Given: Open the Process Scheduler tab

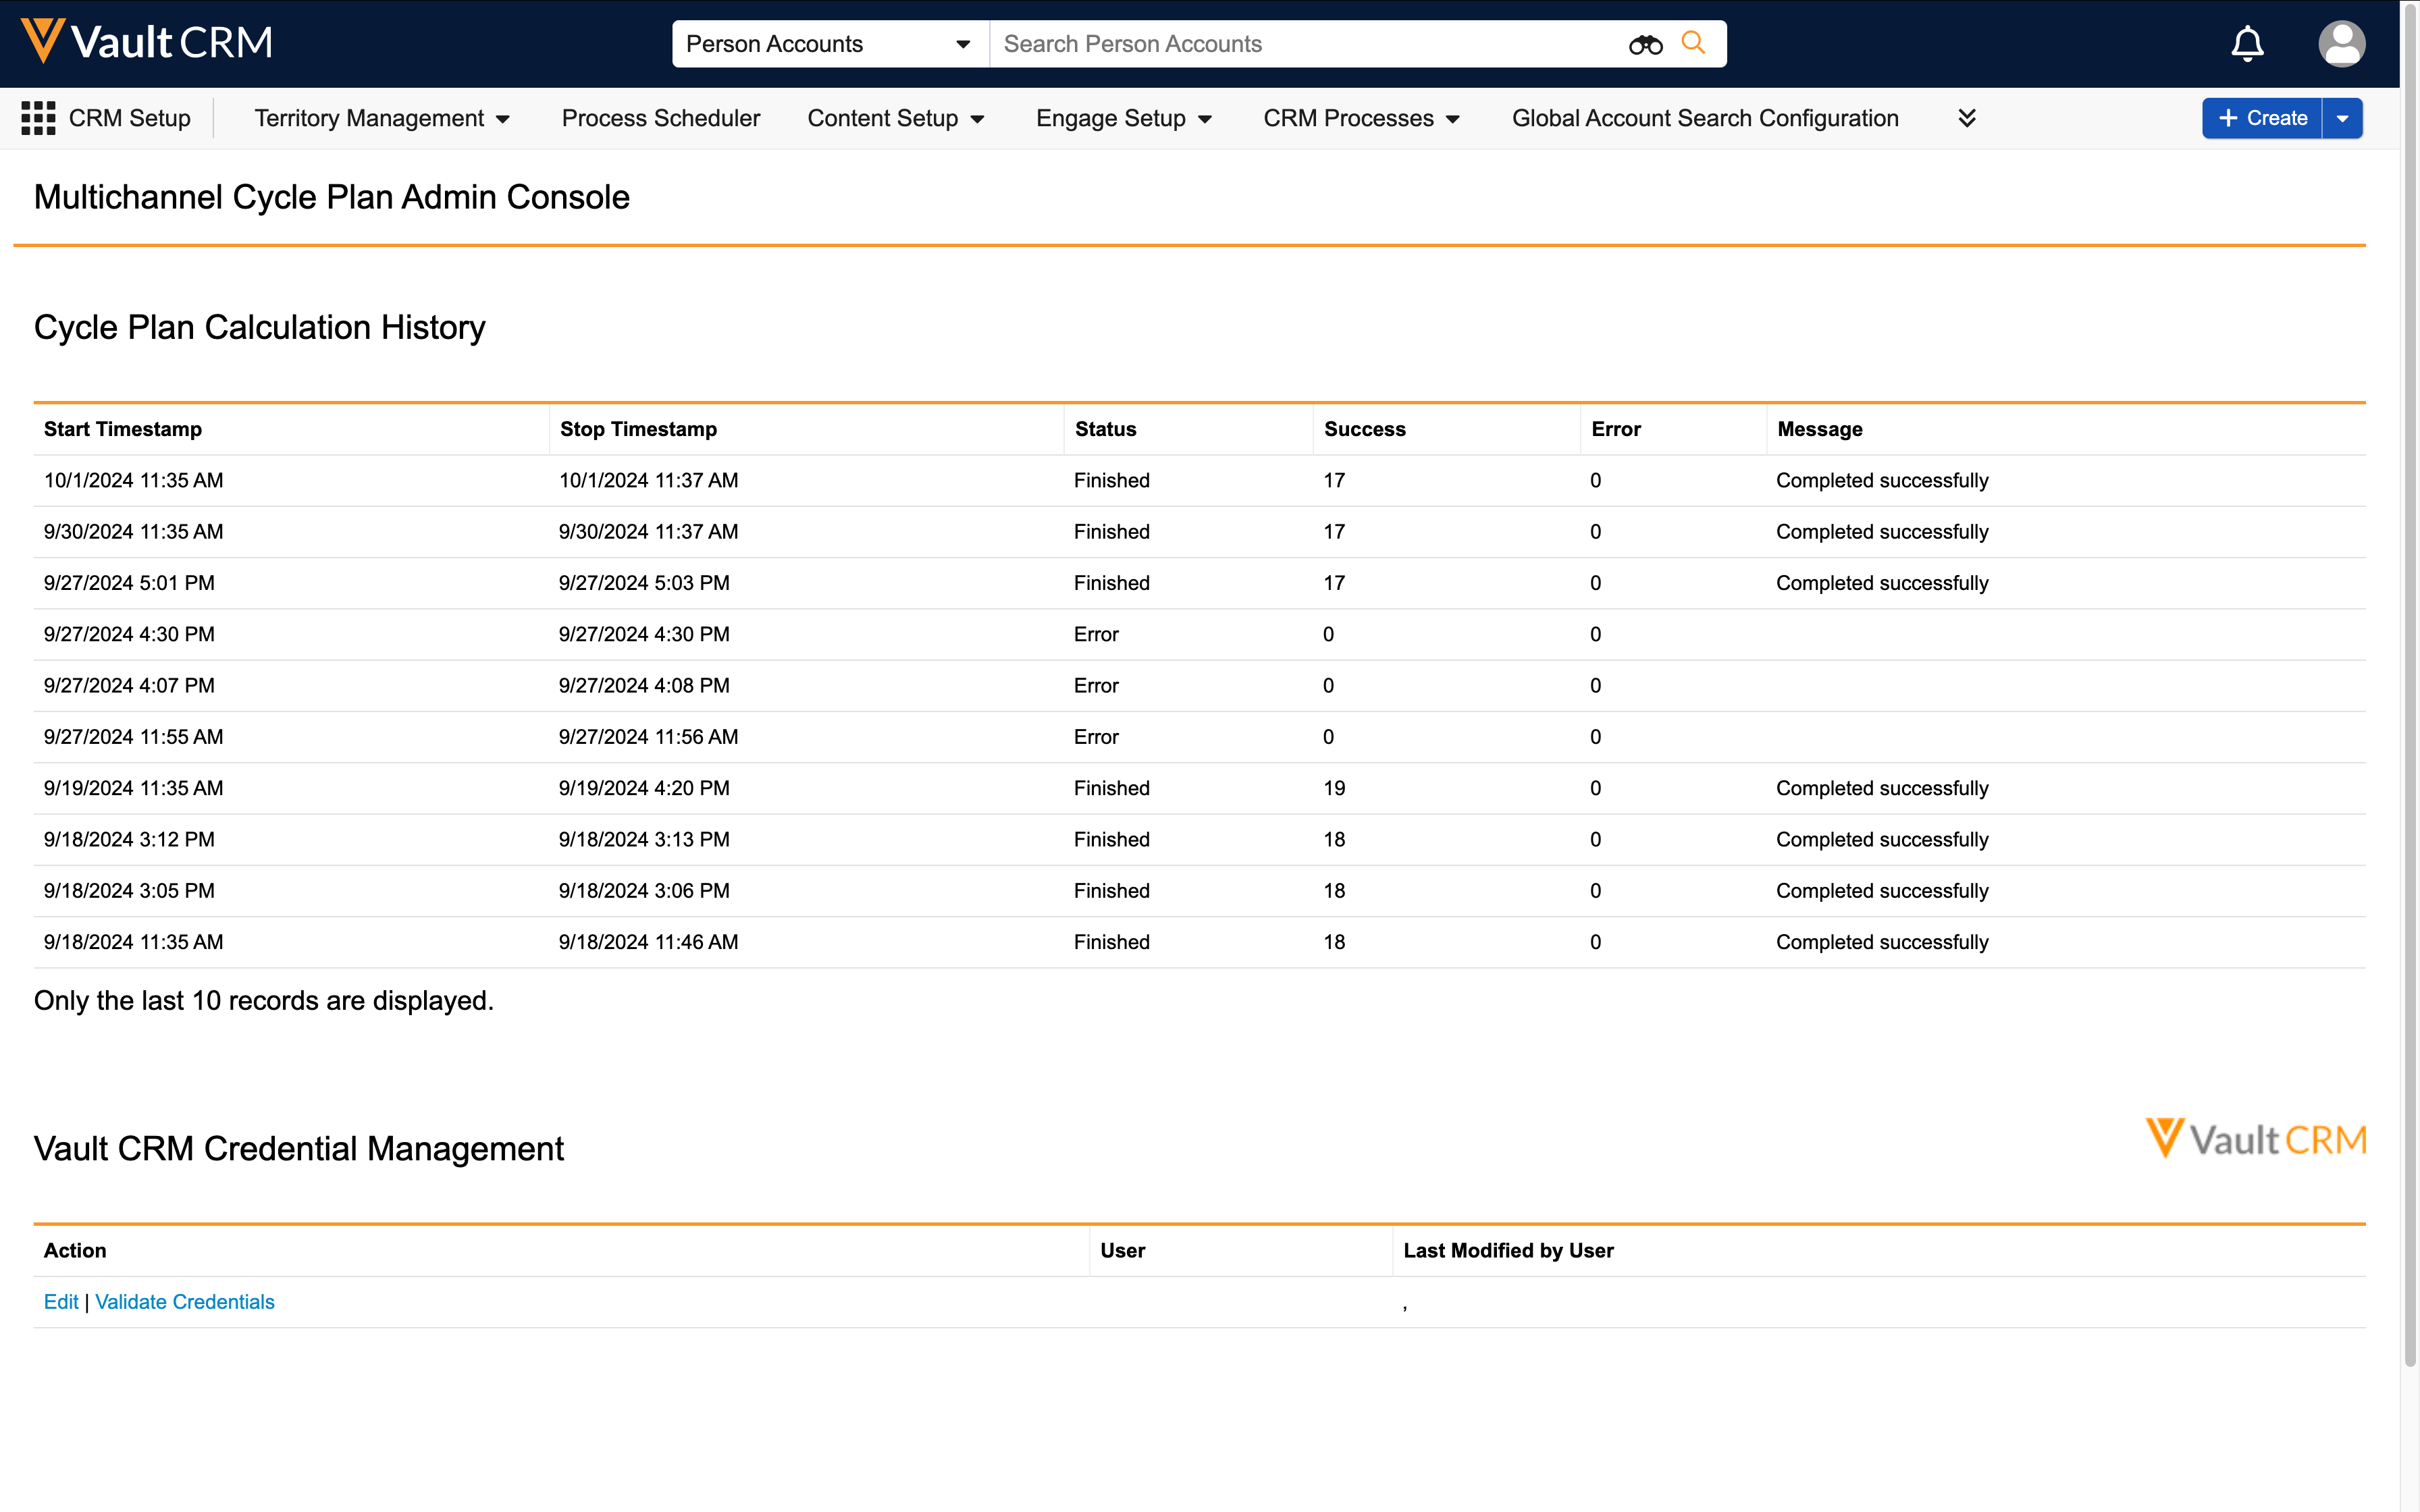Looking at the screenshot, I should pos(660,118).
